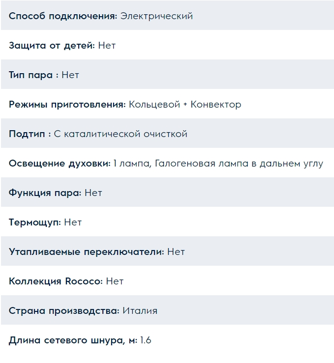Click the 'Термощуп' row label
This screenshot has width=334, height=363.
point(34,223)
